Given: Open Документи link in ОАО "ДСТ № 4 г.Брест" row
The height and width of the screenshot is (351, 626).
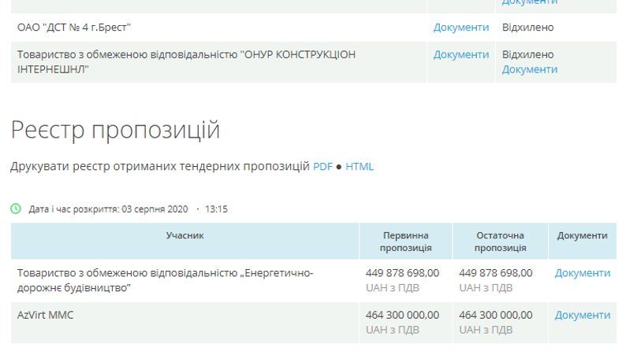Looking at the screenshot, I should (x=460, y=28).
